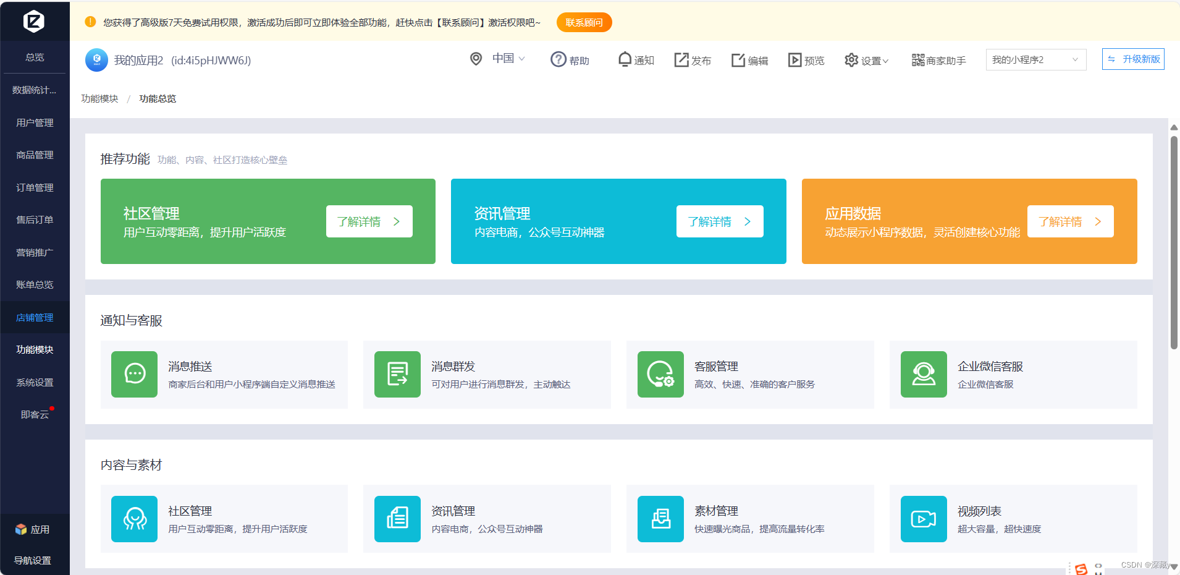1180x575 pixels.
Task: Click 企业微信客服 card title
Action: click(990, 367)
